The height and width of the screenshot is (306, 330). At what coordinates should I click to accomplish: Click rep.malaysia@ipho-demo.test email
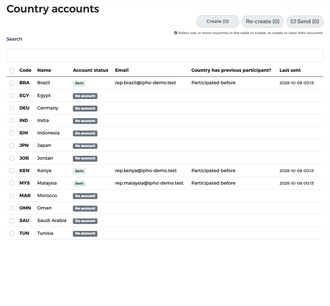click(149, 183)
